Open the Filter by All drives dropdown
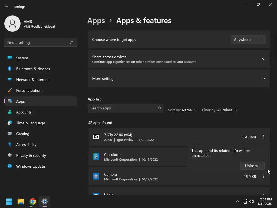Image resolution: width=277 pixels, height=208 pixels. point(227,110)
